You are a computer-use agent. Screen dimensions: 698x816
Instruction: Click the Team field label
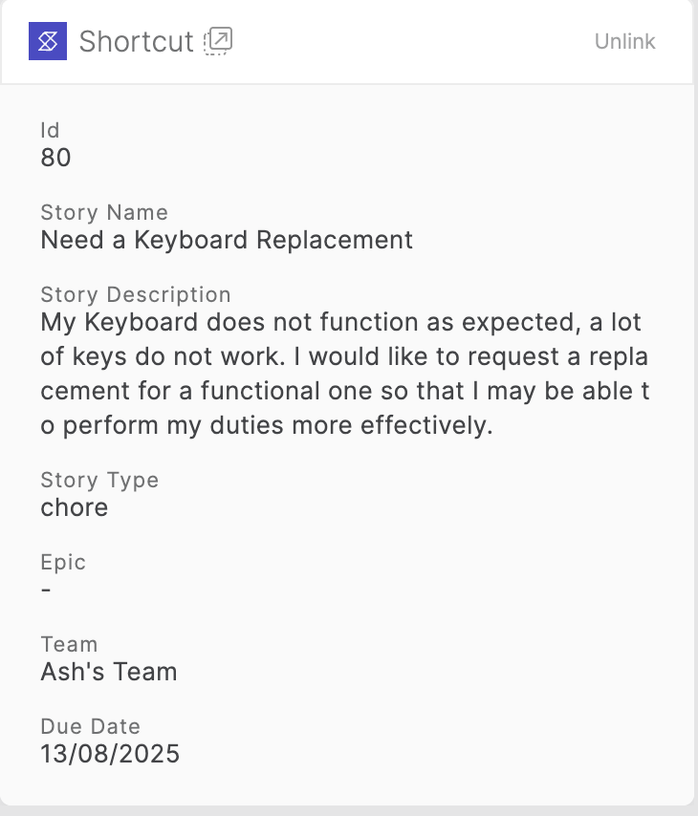(x=69, y=644)
